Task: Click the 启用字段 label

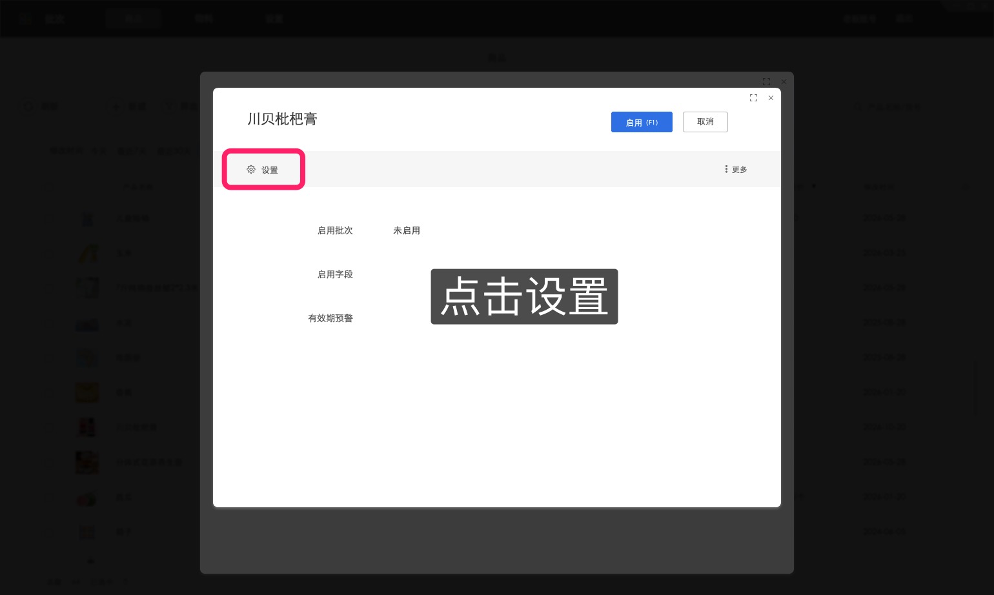Action: (x=335, y=274)
